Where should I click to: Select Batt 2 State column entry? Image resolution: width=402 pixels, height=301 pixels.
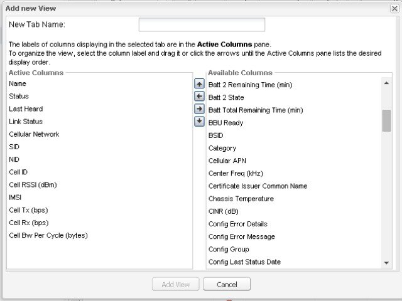(226, 97)
